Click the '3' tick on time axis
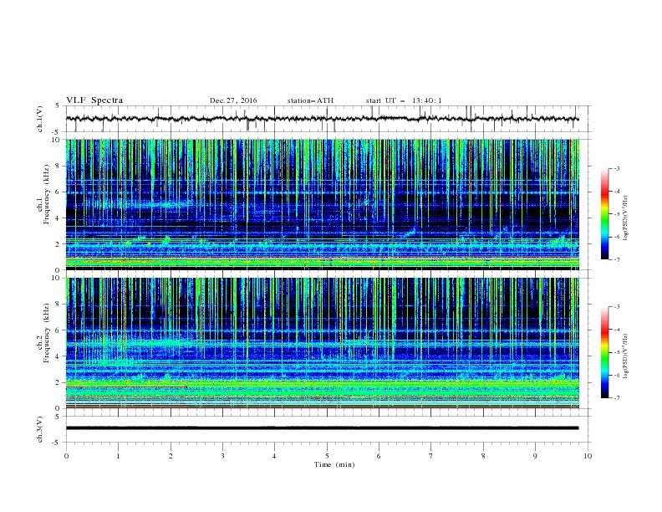The width and height of the screenshot is (662, 512). pos(222,456)
